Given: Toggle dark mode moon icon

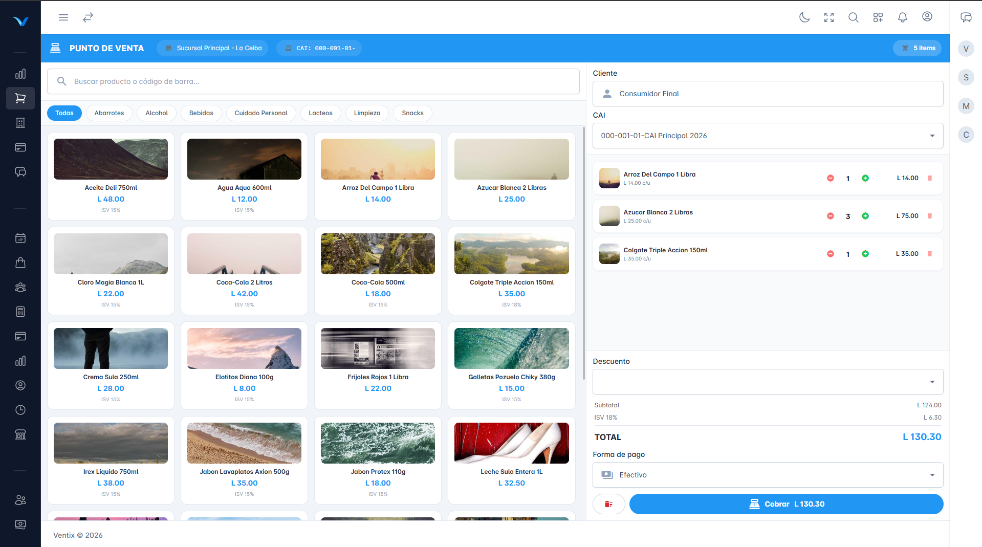Looking at the screenshot, I should [x=804, y=17].
